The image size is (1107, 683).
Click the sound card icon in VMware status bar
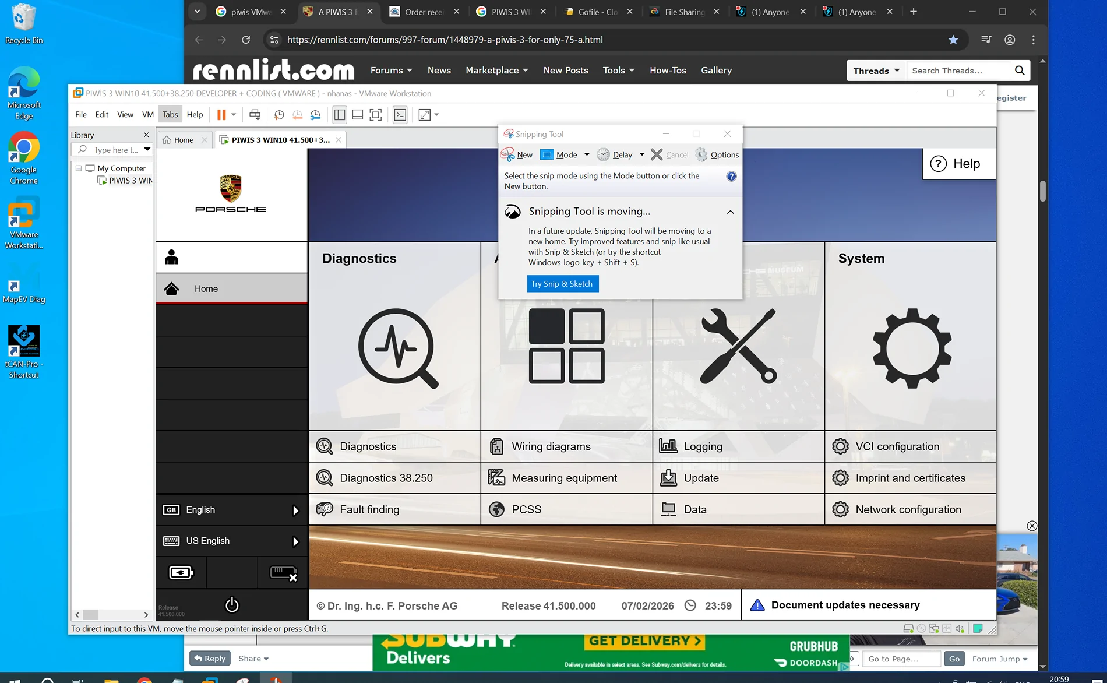point(959,628)
